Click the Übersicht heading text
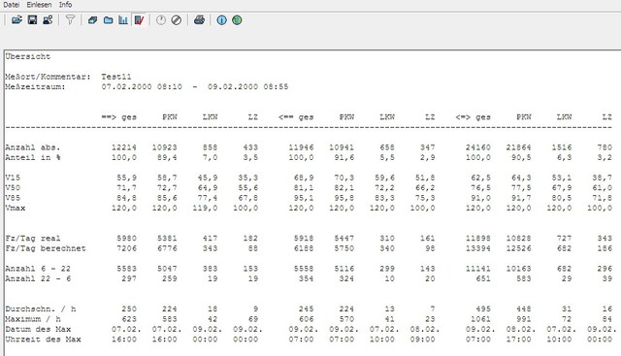621x356 pixels. [28, 56]
